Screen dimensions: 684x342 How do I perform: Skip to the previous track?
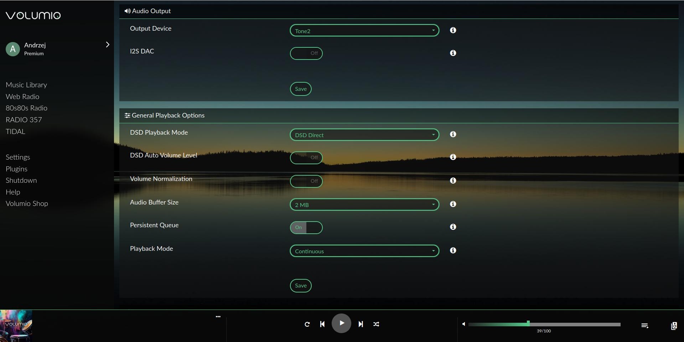tap(322, 324)
